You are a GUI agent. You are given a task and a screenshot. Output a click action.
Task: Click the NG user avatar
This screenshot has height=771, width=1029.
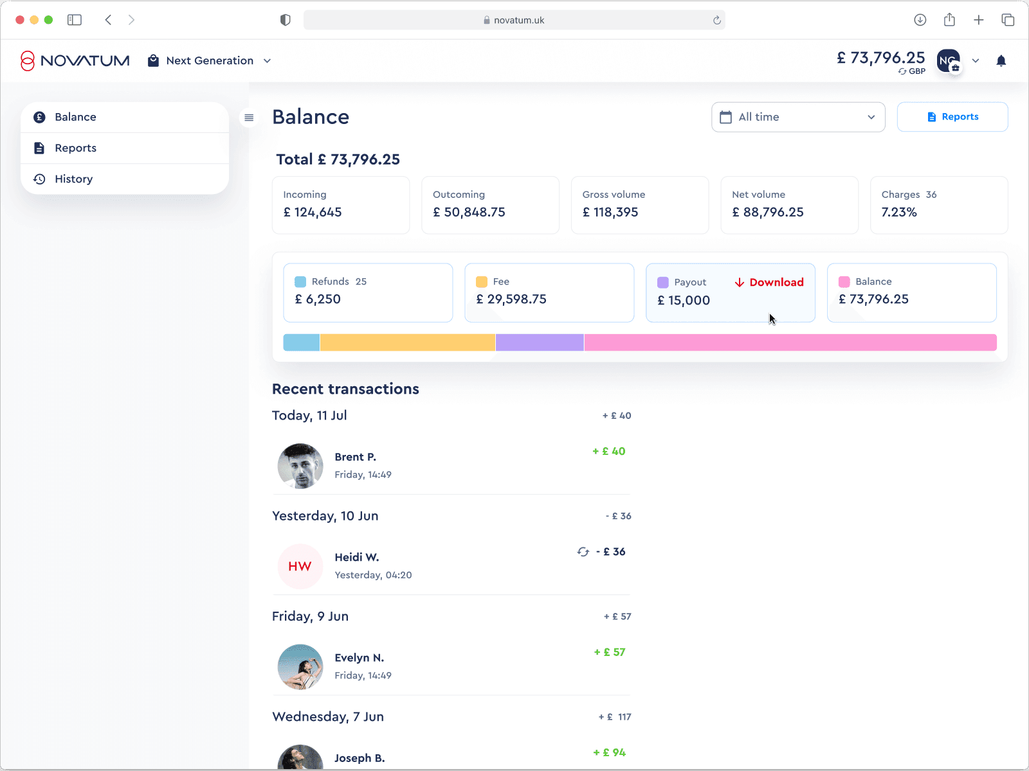point(949,61)
